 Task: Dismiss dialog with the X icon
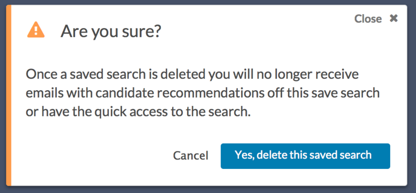[394, 18]
